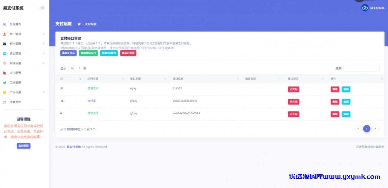Click the 资金管理 card icon
Image resolution: width=388 pixels, height=188 pixels.
click(x=5, y=54)
